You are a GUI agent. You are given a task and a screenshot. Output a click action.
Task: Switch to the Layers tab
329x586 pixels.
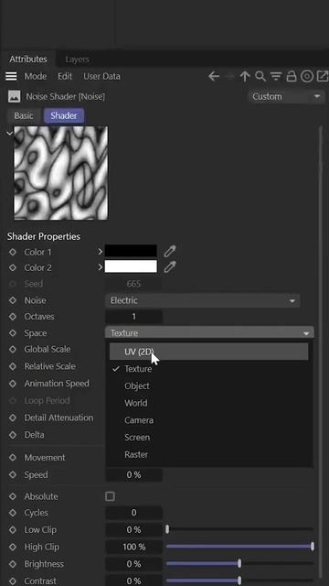click(x=77, y=60)
